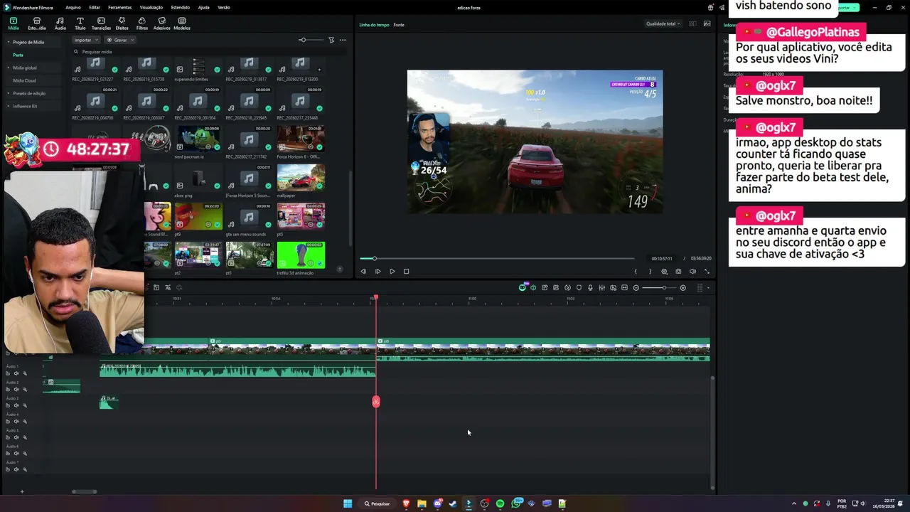Switch to the Título tab
Screen dimensions: 910x512
tap(80, 23)
